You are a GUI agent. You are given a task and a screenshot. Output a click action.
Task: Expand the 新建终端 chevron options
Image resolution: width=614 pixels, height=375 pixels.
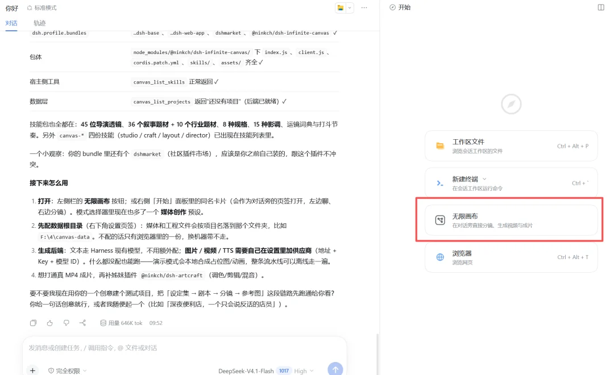pyautogui.click(x=484, y=179)
